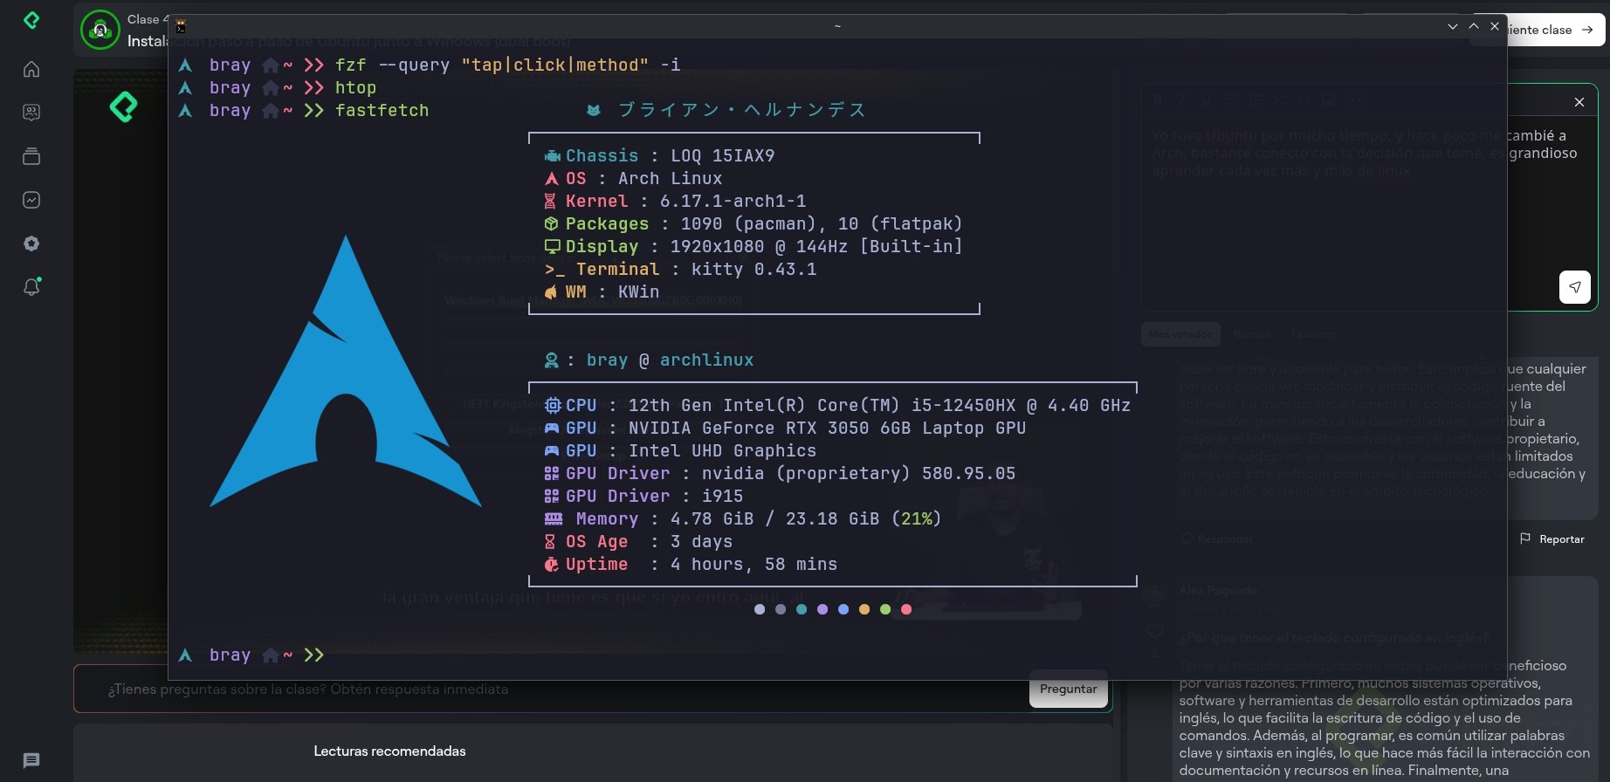Close the comment editor with the X

[1579, 102]
